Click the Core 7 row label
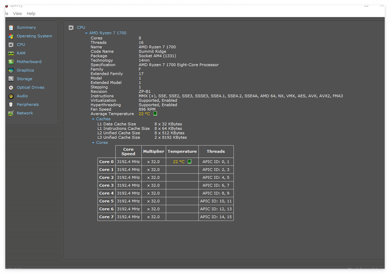Image resolution: width=390 pixels, height=274 pixels. coord(106,217)
